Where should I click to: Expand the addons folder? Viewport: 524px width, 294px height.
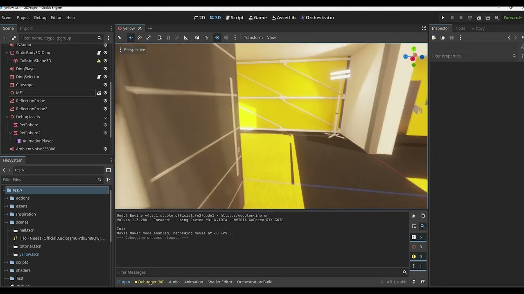7,198
